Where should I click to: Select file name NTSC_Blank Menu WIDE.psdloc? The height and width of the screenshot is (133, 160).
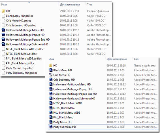click(x=25, y=49)
